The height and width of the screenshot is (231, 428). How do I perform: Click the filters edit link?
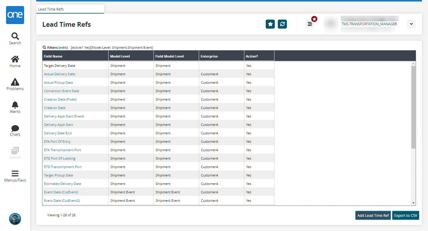[63, 48]
